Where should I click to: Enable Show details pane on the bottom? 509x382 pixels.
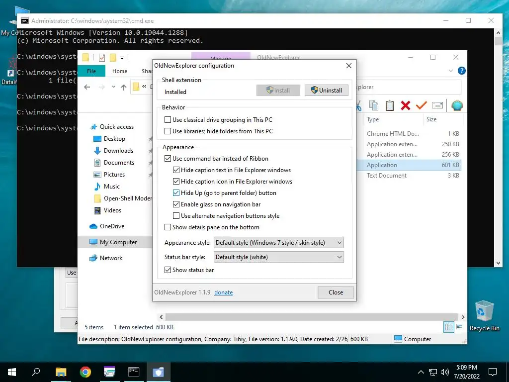(168, 227)
